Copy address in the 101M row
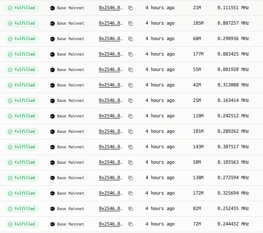Screen dimensions: 263x233 click(130, 132)
